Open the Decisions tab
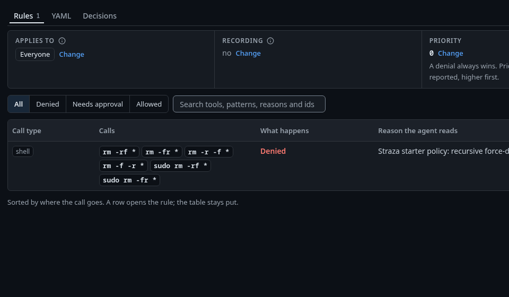Screen dimensions: 509x297 (x=100, y=16)
